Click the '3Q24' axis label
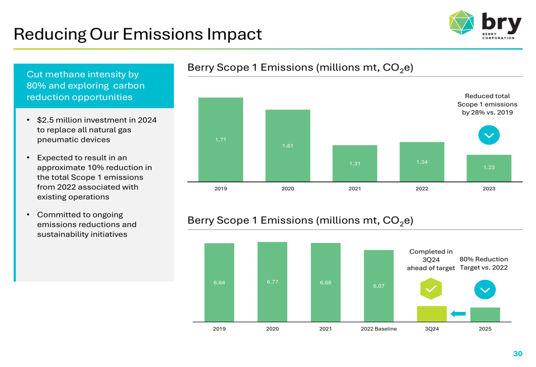The height and width of the screenshot is (367, 536). click(431, 329)
